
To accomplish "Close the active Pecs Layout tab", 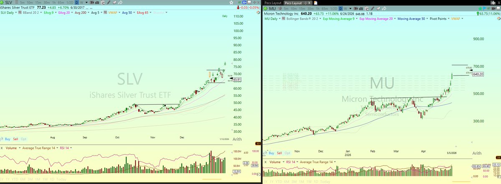I will [x=309, y=3].
